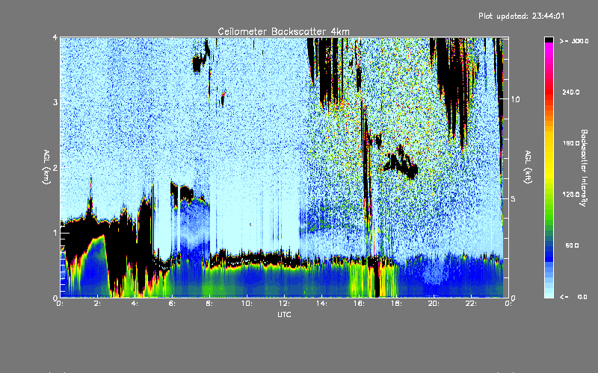
Task: Click the right kft axis tick label '10'
Action: point(515,99)
